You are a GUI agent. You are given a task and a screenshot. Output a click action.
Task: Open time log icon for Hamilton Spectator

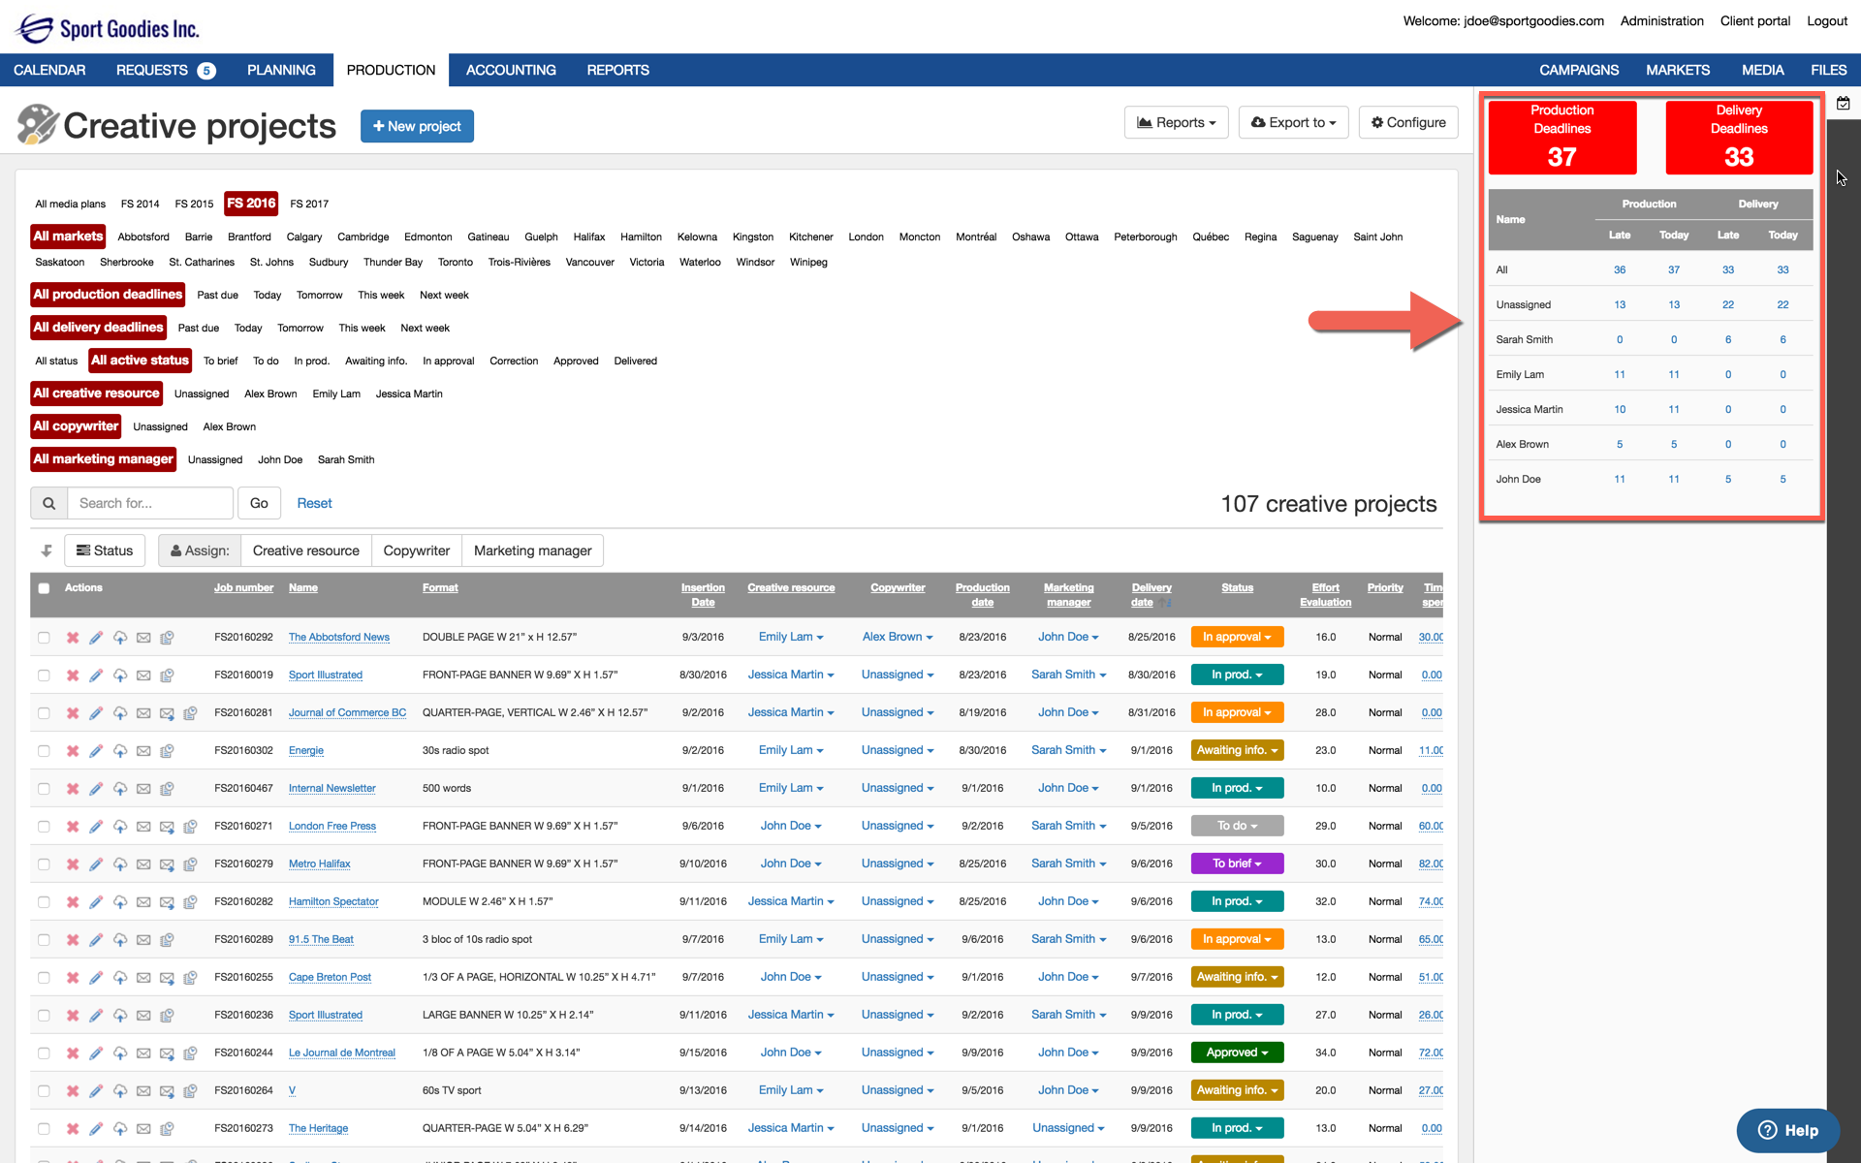pos(190,902)
